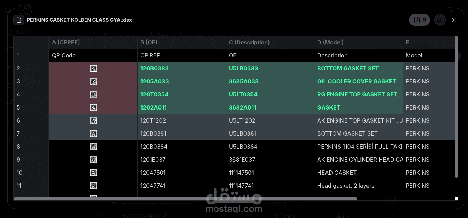468x218 pixels.
Task: Select cell U5LB0384
Action: pyautogui.click(x=270, y=147)
